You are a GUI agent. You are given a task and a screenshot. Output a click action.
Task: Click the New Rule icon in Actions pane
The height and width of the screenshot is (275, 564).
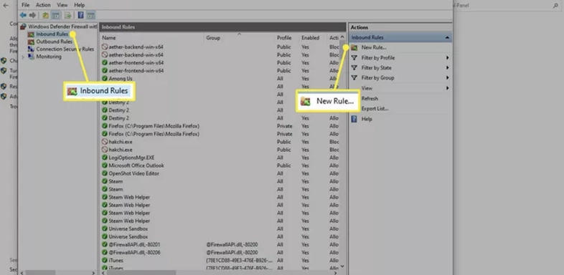[354, 47]
